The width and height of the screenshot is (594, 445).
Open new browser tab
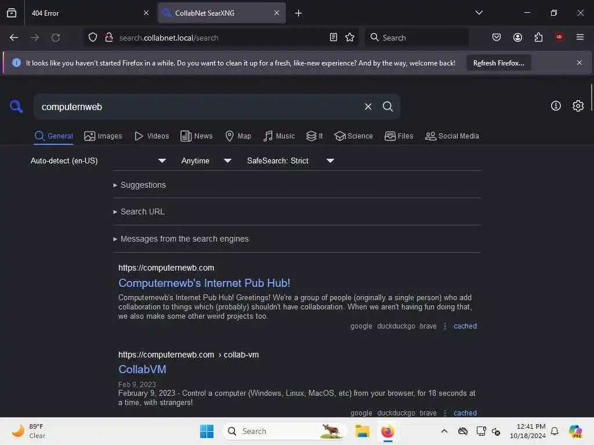(299, 13)
